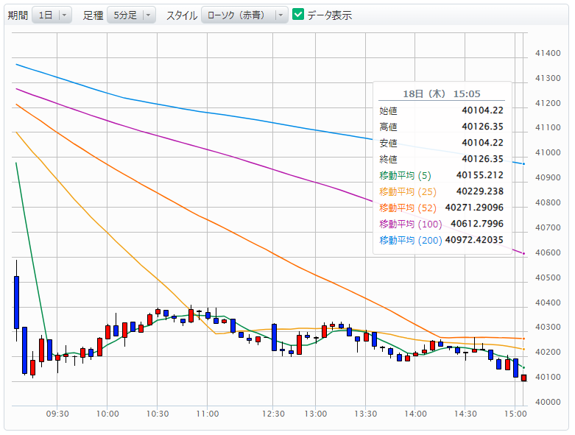Click 移動平均 (200) blue legend entry

[x=410, y=240]
